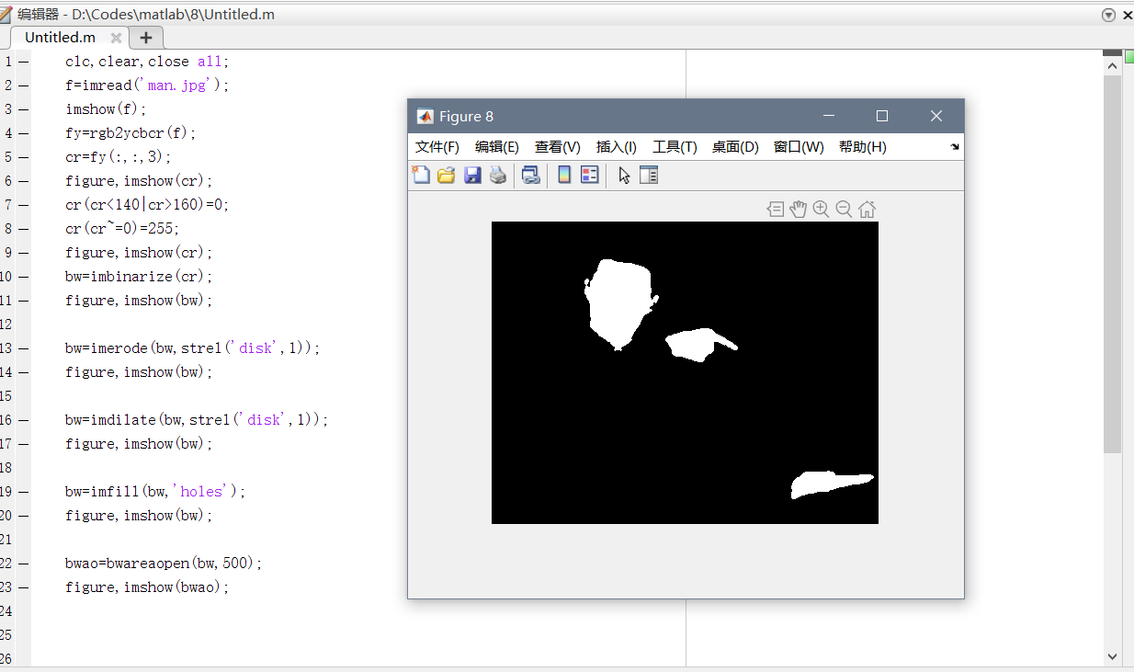Open the 桌面(D) menu in Figure 8

point(735,147)
